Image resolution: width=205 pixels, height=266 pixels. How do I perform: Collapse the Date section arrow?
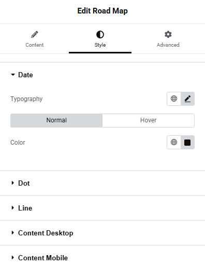click(13, 75)
